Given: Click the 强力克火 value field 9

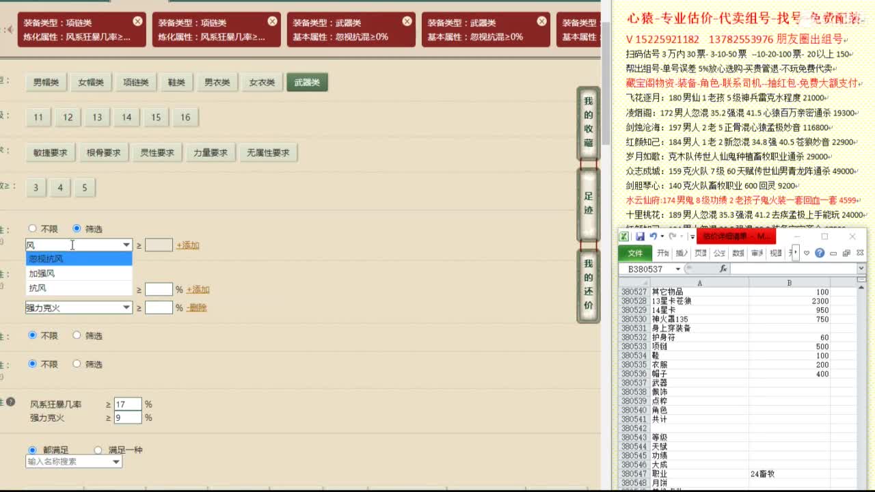Looking at the screenshot, I should pos(128,418).
